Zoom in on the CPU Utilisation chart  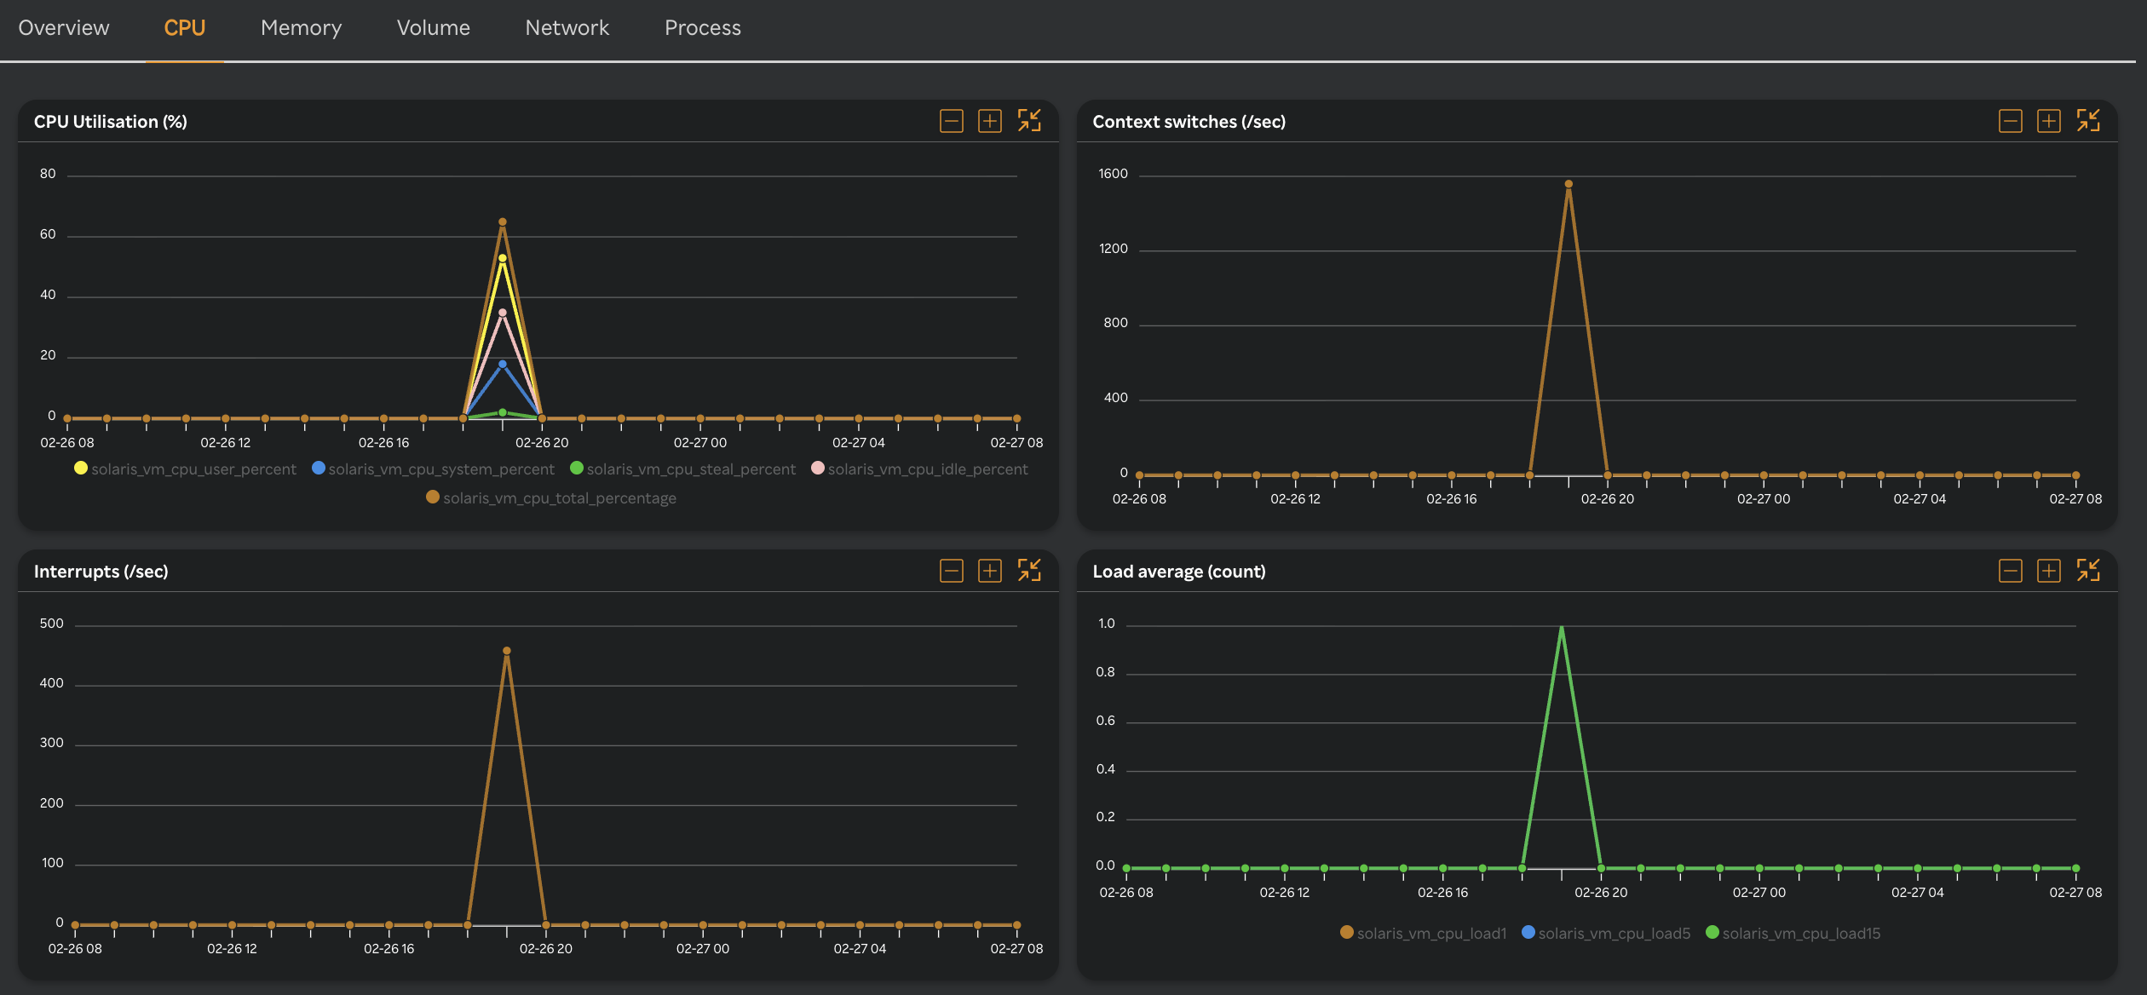(x=989, y=121)
